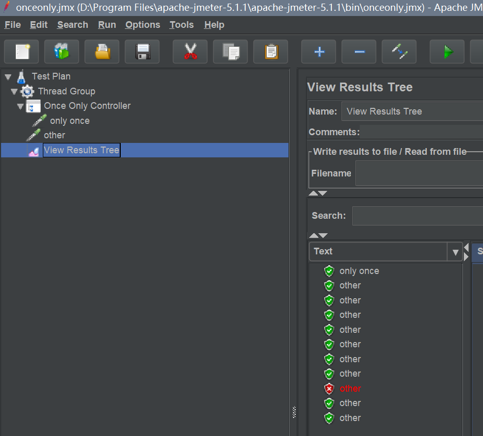The width and height of the screenshot is (483, 436).
Task: Click down arrow below the Search field
Action: pyautogui.click(x=323, y=236)
